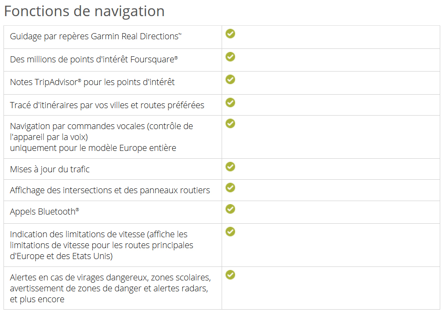This screenshot has width=445, height=314.
Task: Select the Guidage par repères Garmin text
Action: click(96, 36)
